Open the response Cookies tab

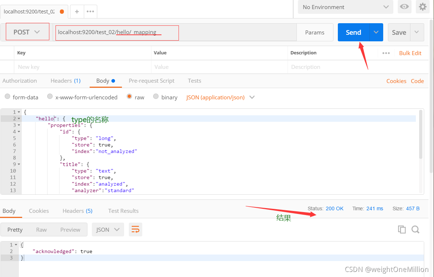(x=39, y=211)
